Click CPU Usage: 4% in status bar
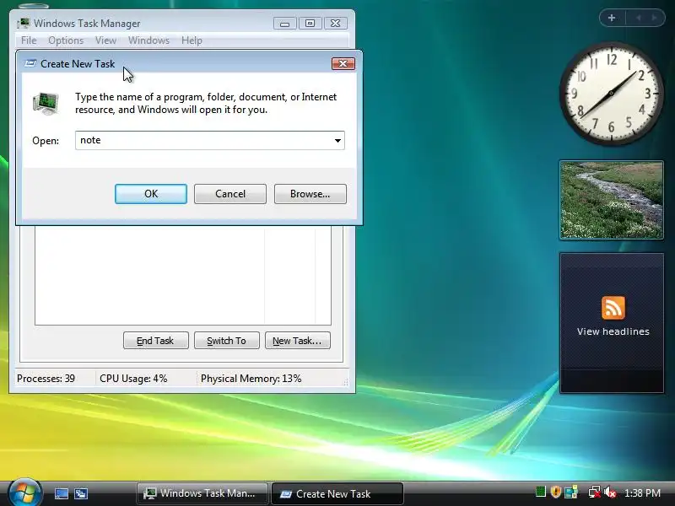Screen dimensions: 675x506 133,379
